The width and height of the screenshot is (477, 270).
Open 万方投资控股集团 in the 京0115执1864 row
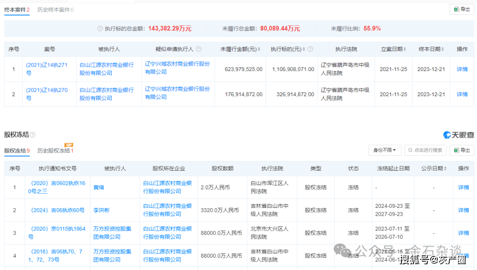(x=112, y=233)
